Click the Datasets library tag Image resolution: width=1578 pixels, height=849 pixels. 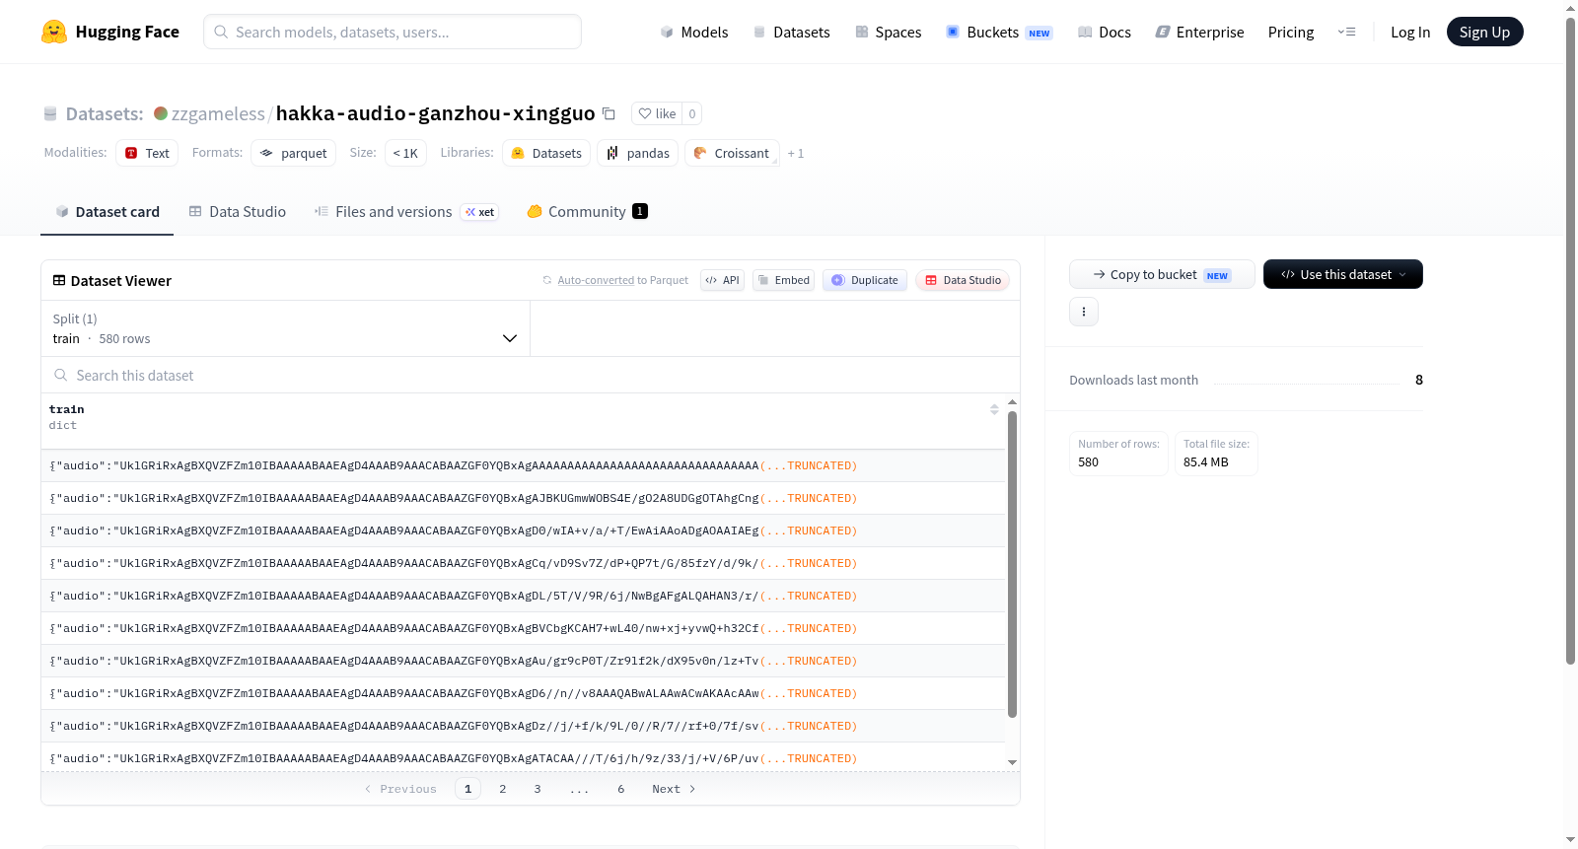click(546, 153)
